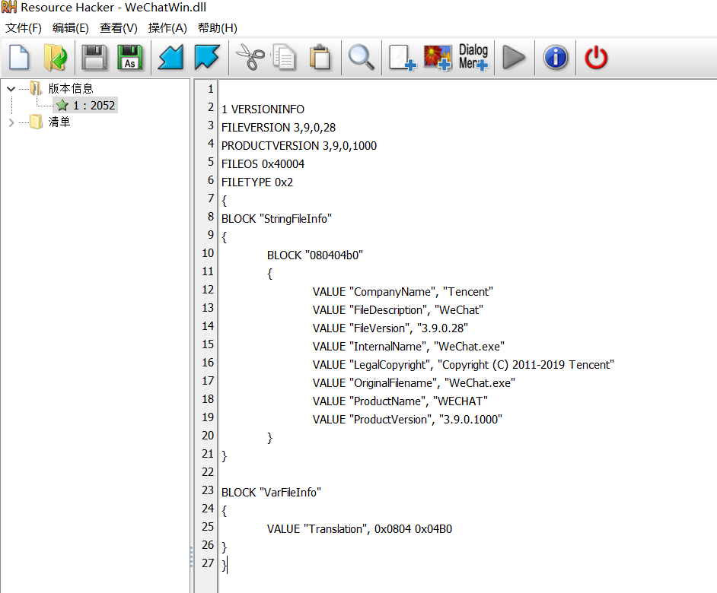Select the 版本信息 tree label
The height and width of the screenshot is (593, 717).
[71, 88]
